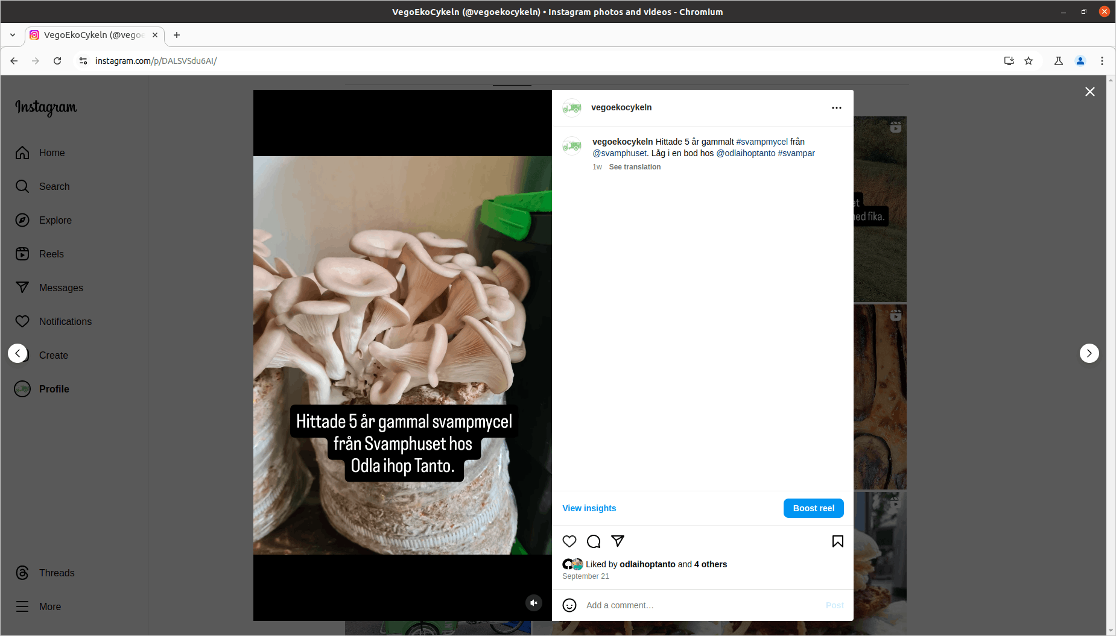Like the post with heart icon
Image resolution: width=1116 pixels, height=636 pixels.
(569, 541)
